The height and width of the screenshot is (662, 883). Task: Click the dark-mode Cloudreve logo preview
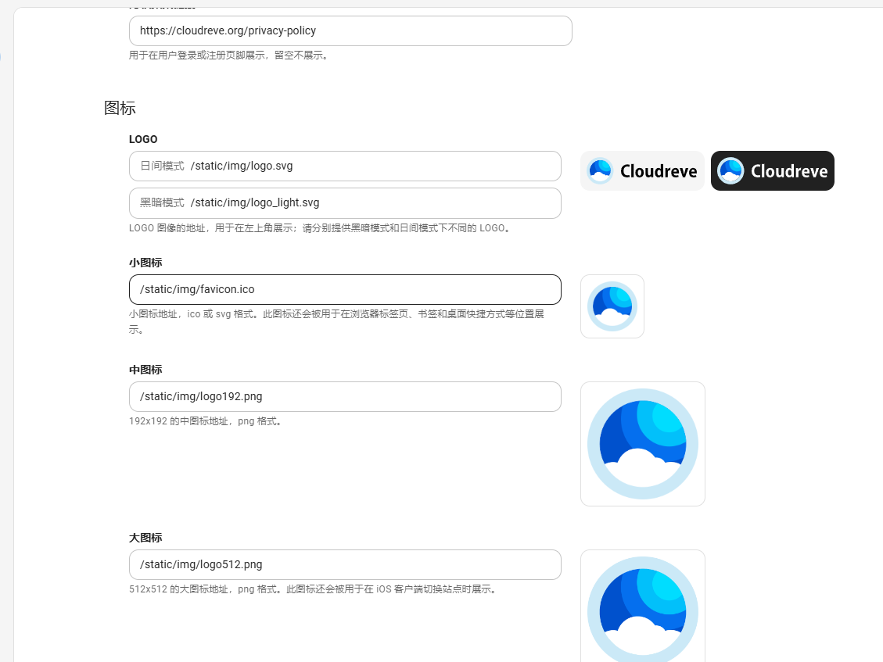[x=772, y=170]
